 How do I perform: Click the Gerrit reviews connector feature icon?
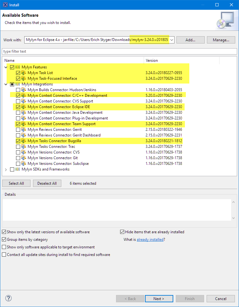pos(24,130)
